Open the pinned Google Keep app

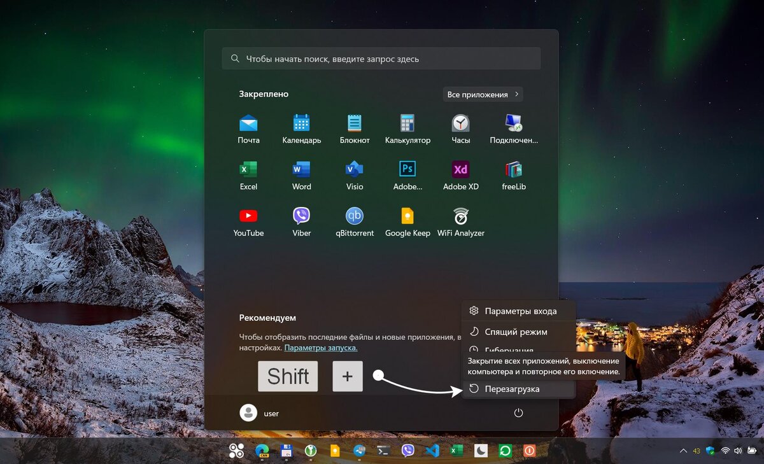pos(407,222)
